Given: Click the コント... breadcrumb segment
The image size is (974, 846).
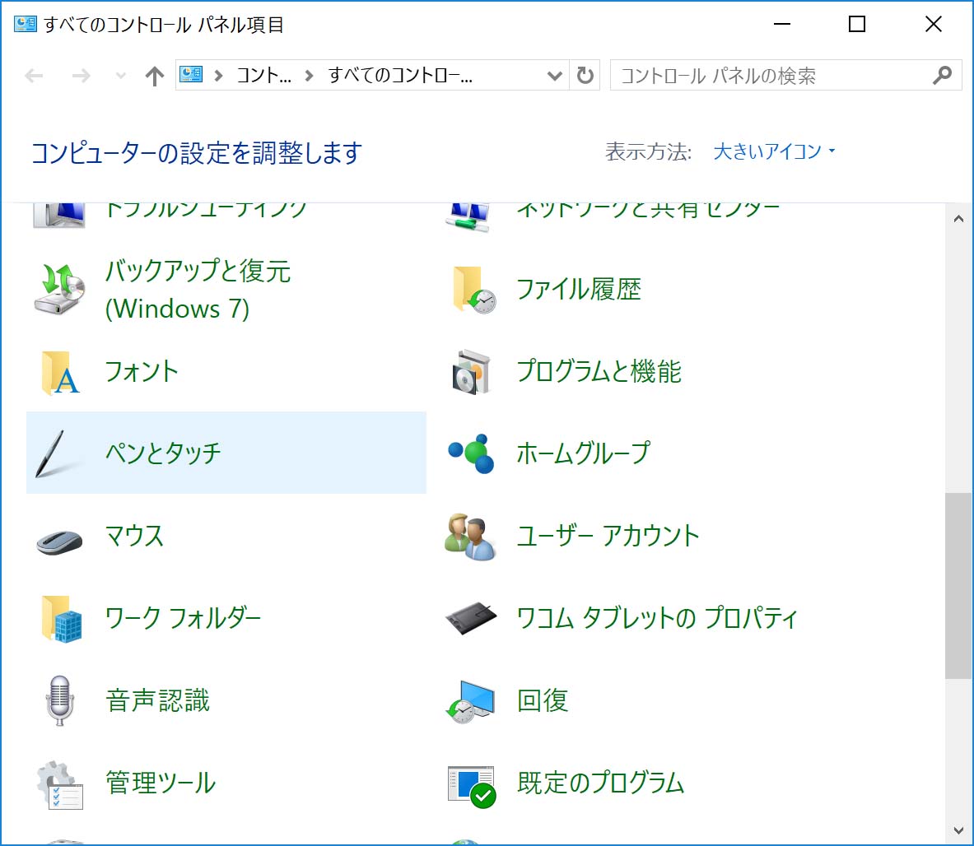Looking at the screenshot, I should pyautogui.click(x=263, y=76).
